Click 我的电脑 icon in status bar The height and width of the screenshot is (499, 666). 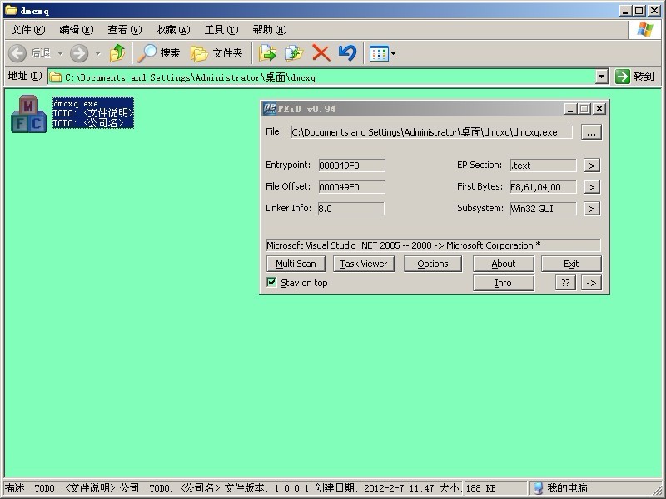tap(538, 488)
